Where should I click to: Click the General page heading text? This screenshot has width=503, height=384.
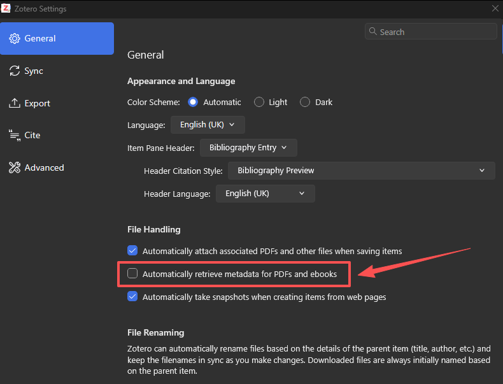click(x=145, y=55)
